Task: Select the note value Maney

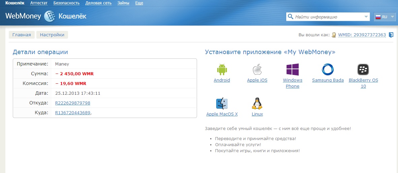Action: (x=62, y=64)
